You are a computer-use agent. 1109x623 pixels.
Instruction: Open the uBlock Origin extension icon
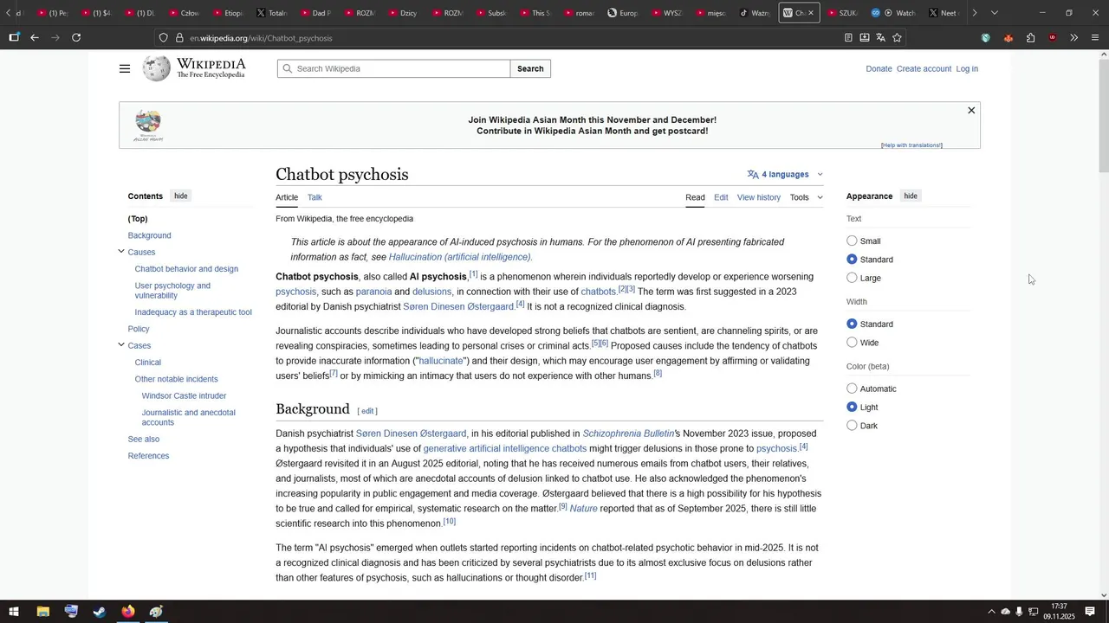tap(1053, 37)
